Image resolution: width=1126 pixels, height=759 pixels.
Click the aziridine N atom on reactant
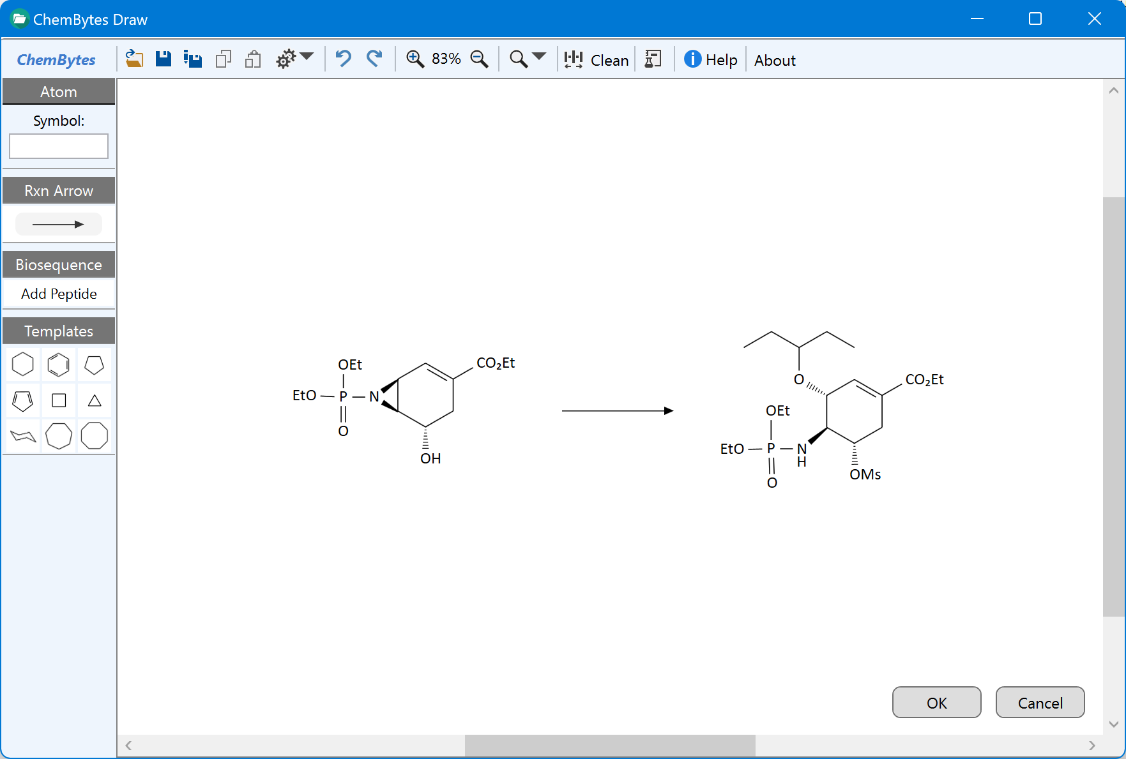pos(374,396)
